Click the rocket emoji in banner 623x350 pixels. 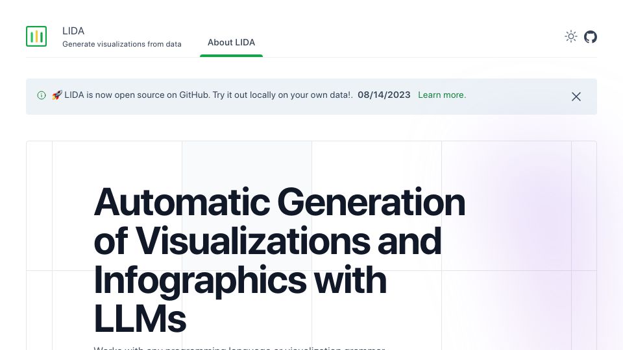(57, 95)
